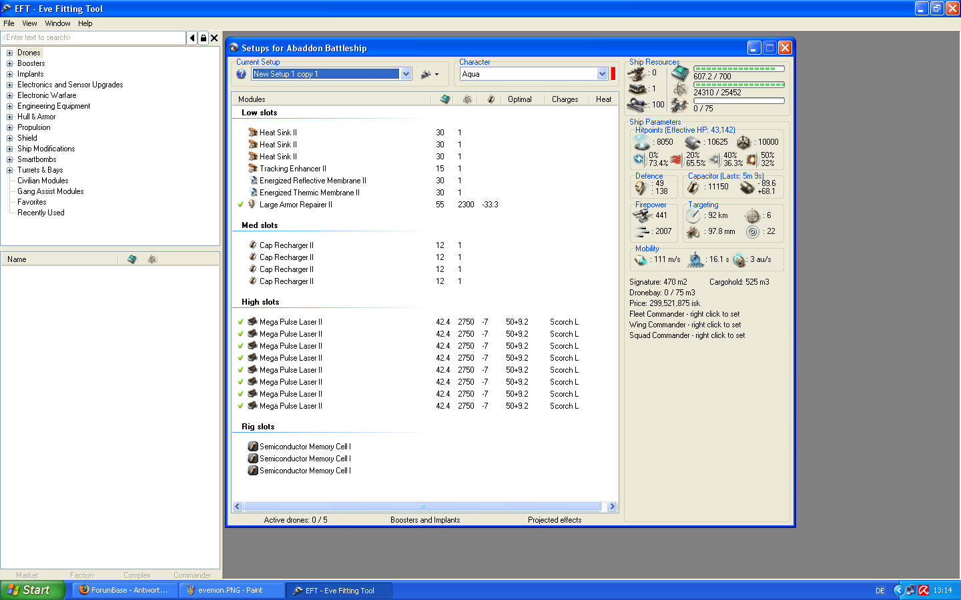961x600 pixels.
Task: Open the Window menu
Action: 57,23
